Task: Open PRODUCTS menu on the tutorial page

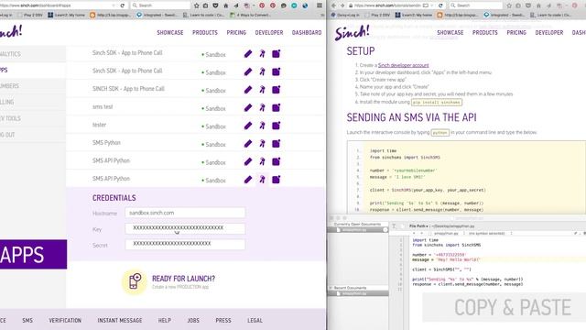Action: pyautogui.click(x=484, y=33)
